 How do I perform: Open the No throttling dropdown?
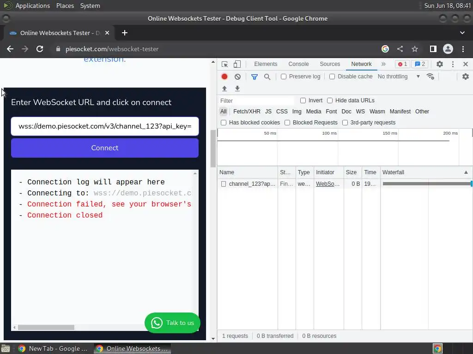399,77
